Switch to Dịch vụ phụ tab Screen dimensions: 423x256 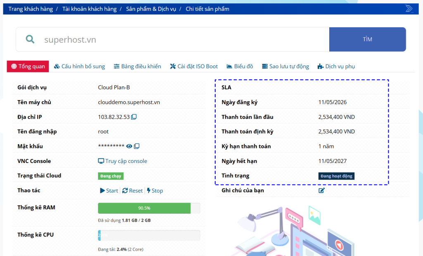[336, 67]
